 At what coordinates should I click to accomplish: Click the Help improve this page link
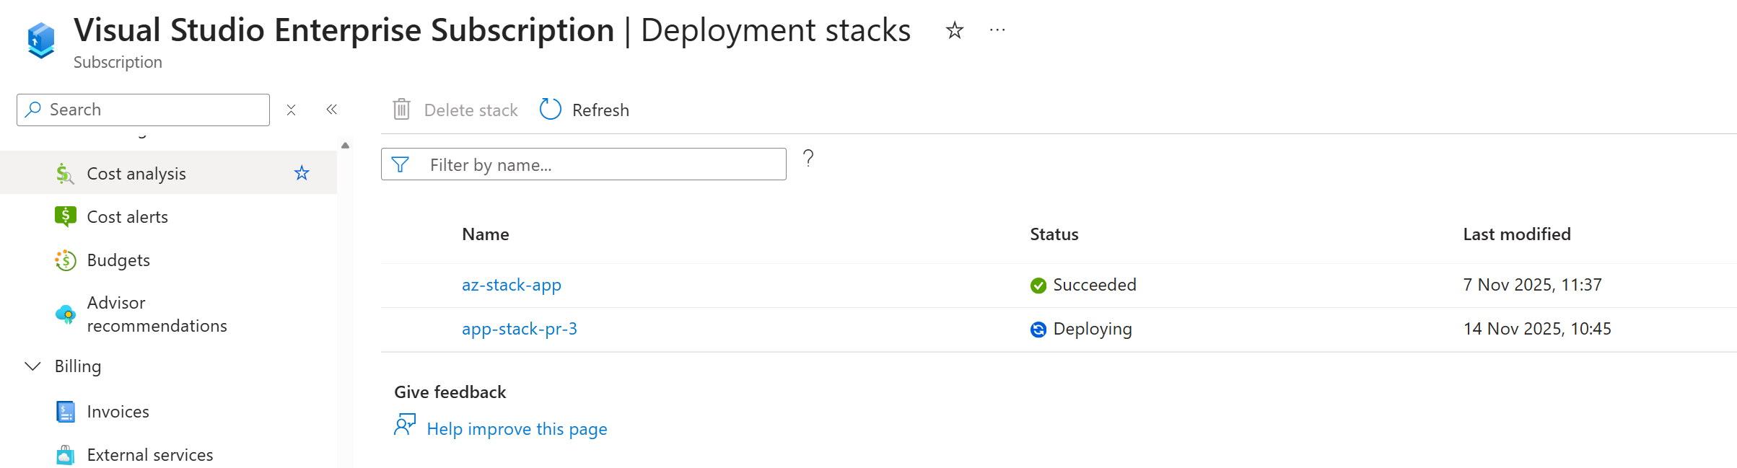point(517,429)
